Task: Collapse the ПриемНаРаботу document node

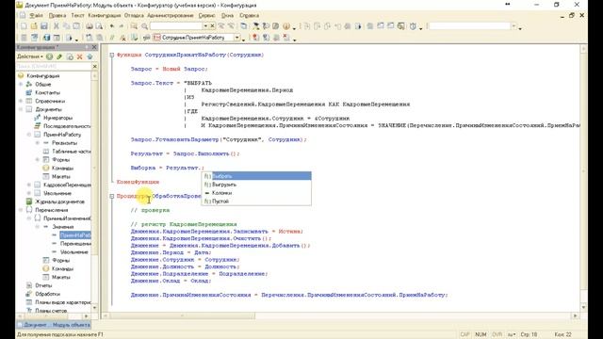Action: click(29, 135)
